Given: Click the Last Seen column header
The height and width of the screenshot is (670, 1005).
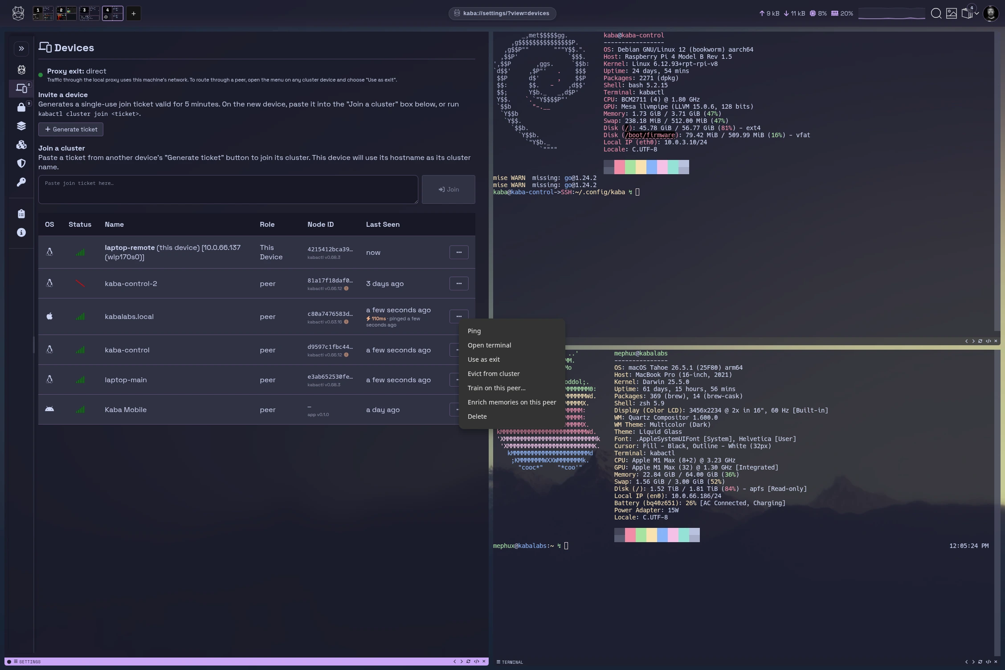Looking at the screenshot, I should 383,225.
